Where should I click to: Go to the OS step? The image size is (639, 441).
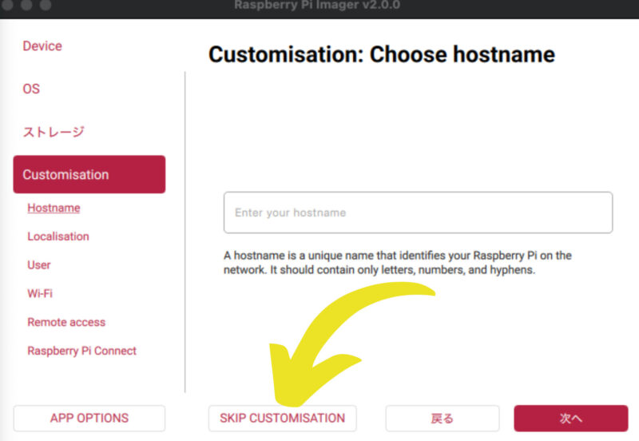coord(31,89)
